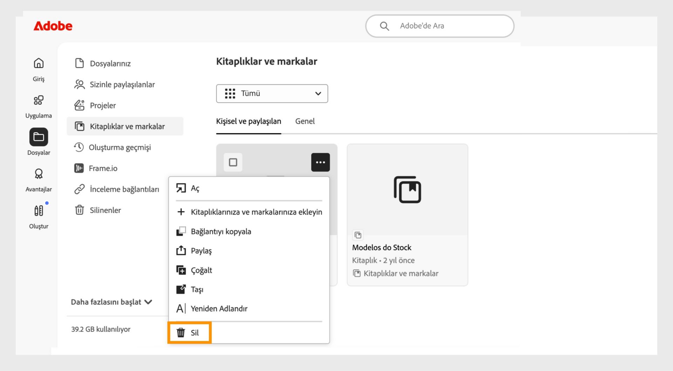This screenshot has width=673, height=371.
Task: Select Kişisel ve paylaşılan tab
Action: (249, 121)
